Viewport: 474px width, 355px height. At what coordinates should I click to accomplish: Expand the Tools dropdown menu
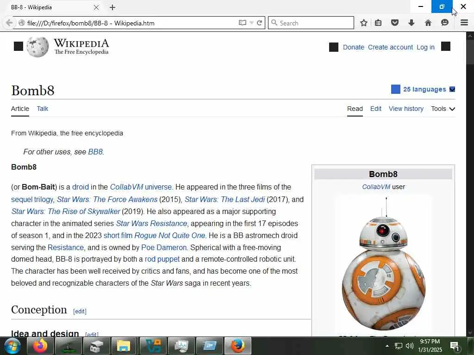tap(443, 109)
